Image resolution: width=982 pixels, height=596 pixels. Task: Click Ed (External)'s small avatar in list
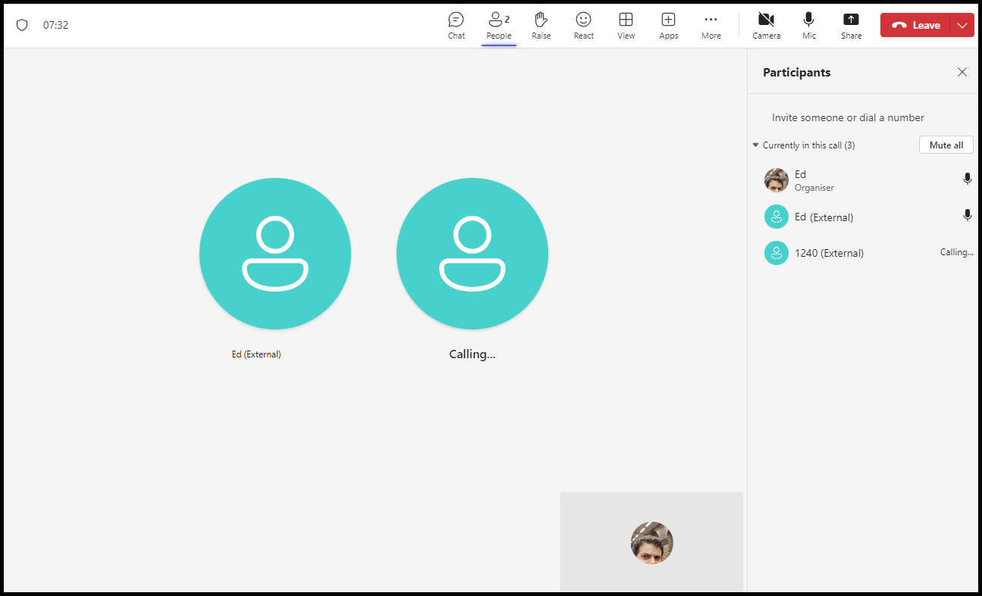click(x=777, y=217)
